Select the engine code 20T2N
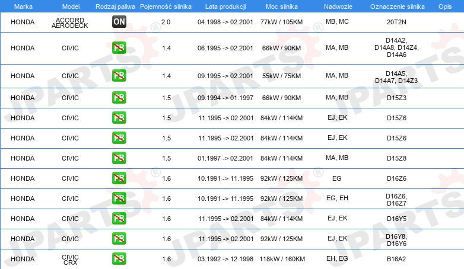Image resolution: width=464 pixels, height=269 pixels. coord(396,22)
